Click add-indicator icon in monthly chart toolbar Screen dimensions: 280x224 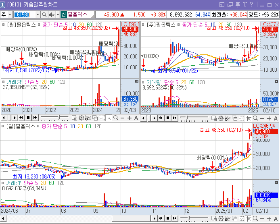click(x=88, y=118)
